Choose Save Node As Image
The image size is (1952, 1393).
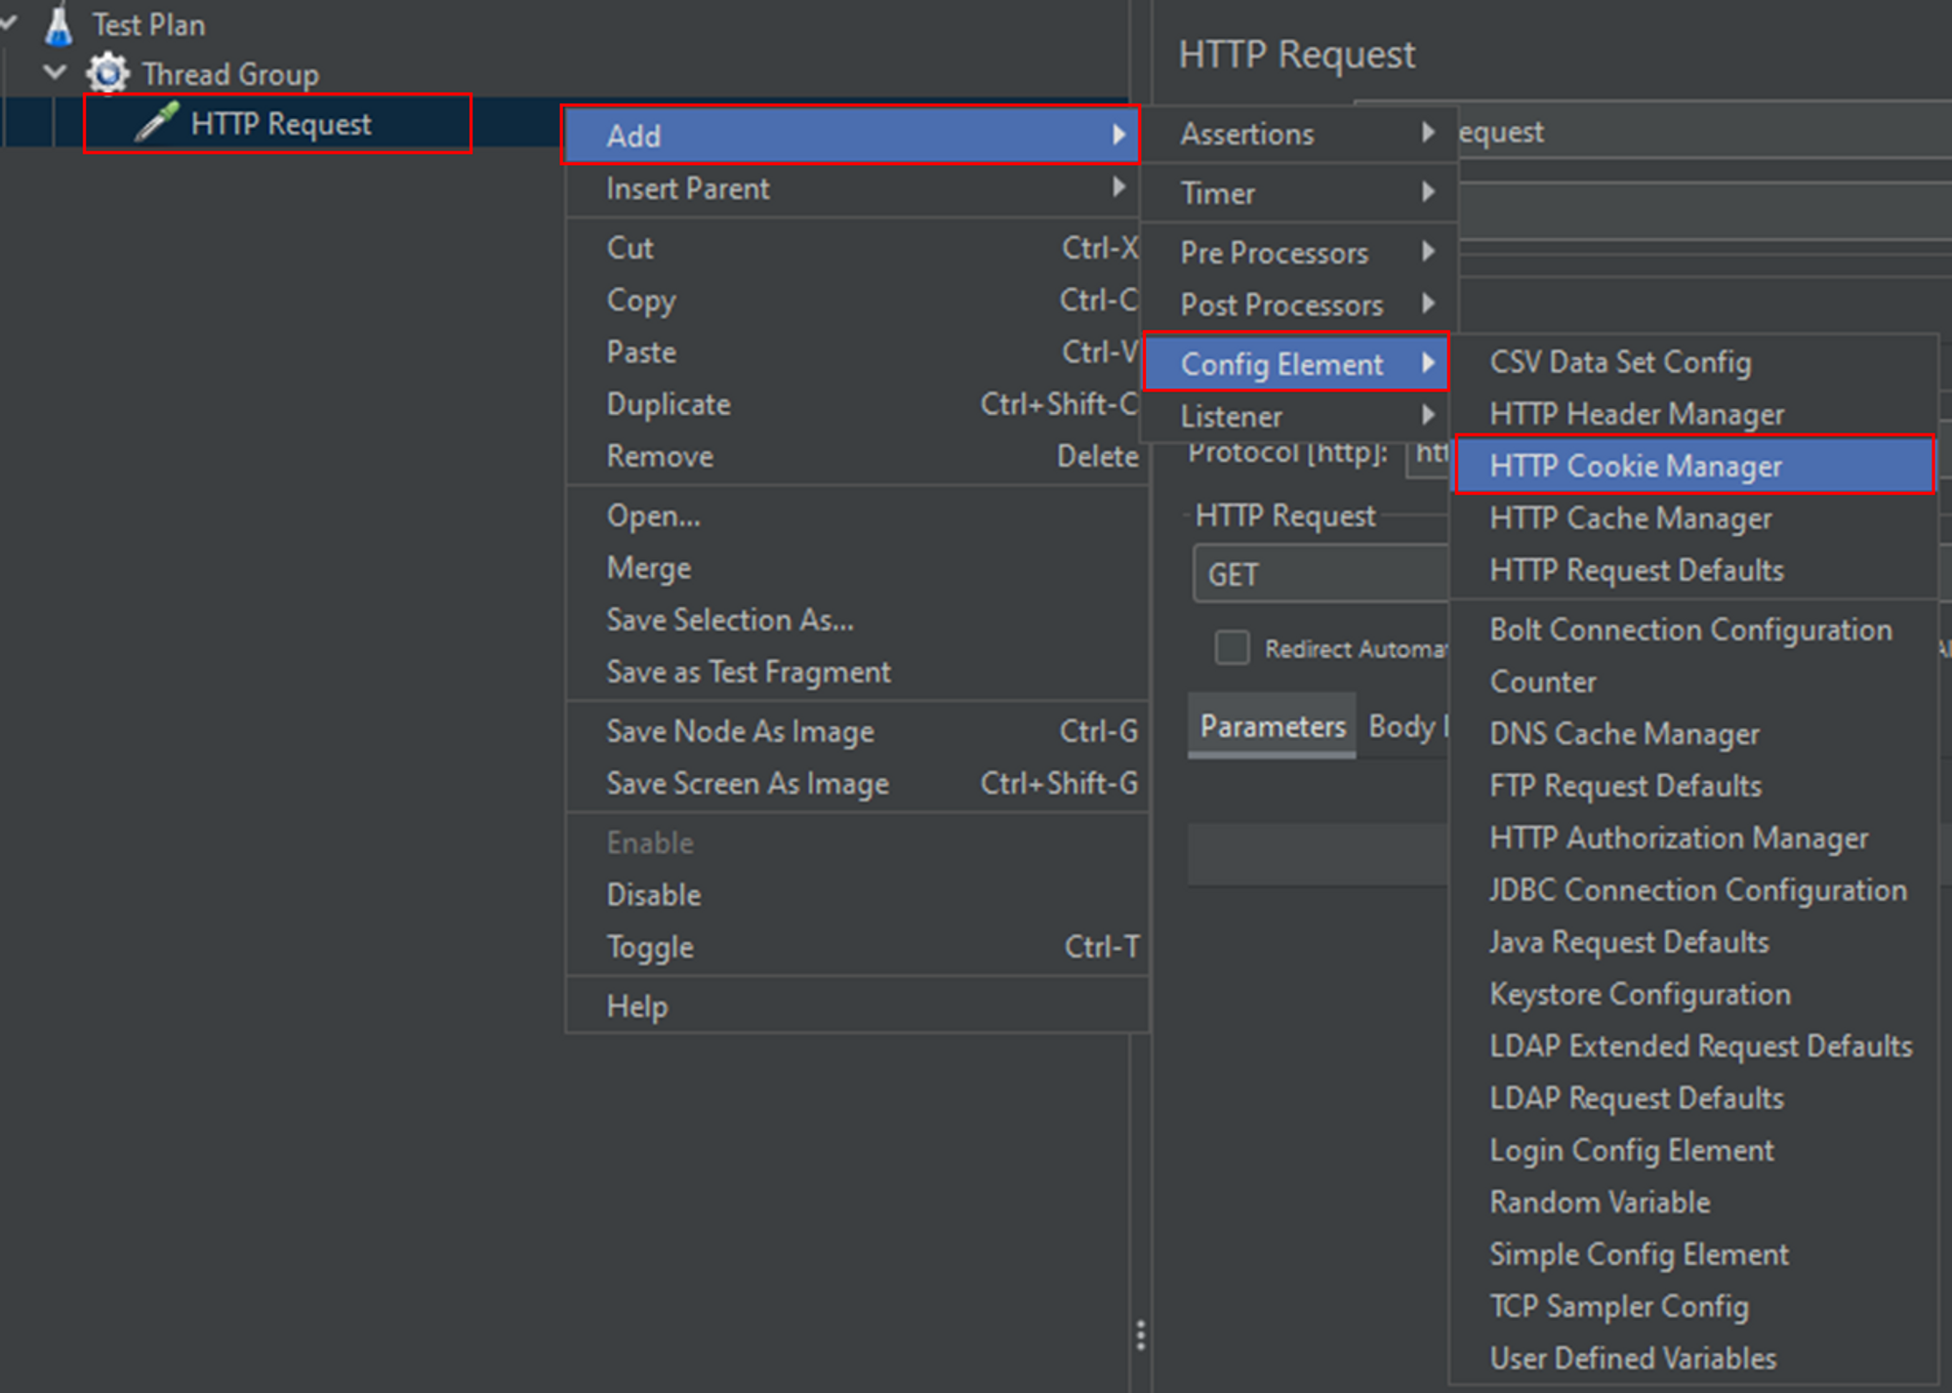point(740,731)
